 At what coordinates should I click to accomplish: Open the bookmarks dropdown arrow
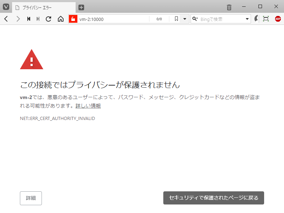tap(185, 19)
